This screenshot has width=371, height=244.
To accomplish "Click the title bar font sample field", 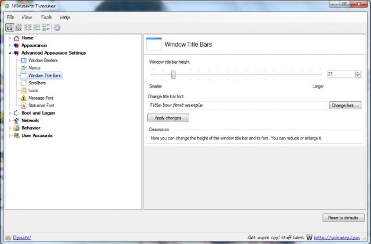I will pos(237,105).
